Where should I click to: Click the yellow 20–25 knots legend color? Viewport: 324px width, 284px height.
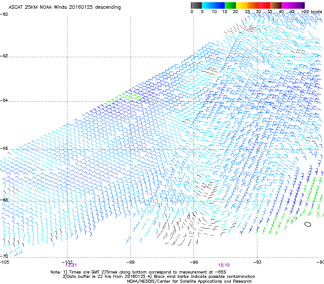click(x=242, y=5)
